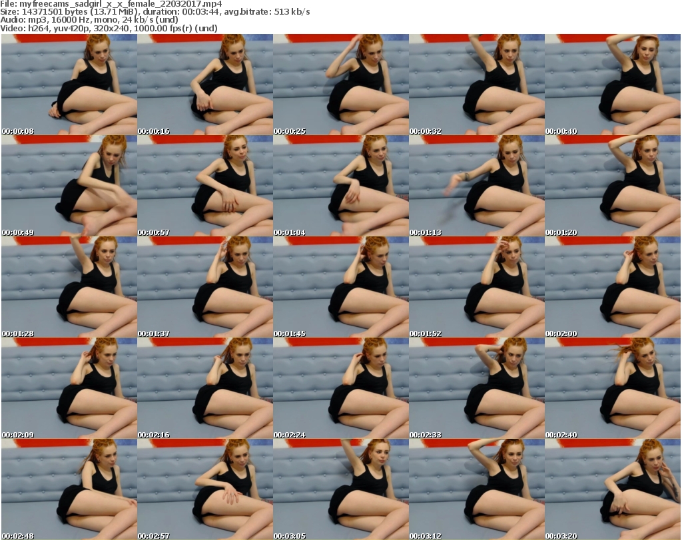Click the Video h264 info line
The height and width of the screenshot is (540, 682).
pyautogui.click(x=109, y=28)
